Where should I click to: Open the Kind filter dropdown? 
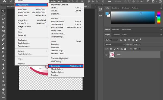112,40
